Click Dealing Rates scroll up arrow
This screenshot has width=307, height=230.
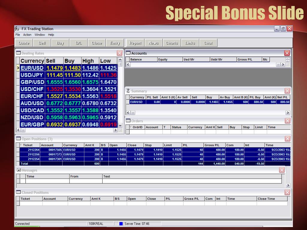tap(120, 59)
